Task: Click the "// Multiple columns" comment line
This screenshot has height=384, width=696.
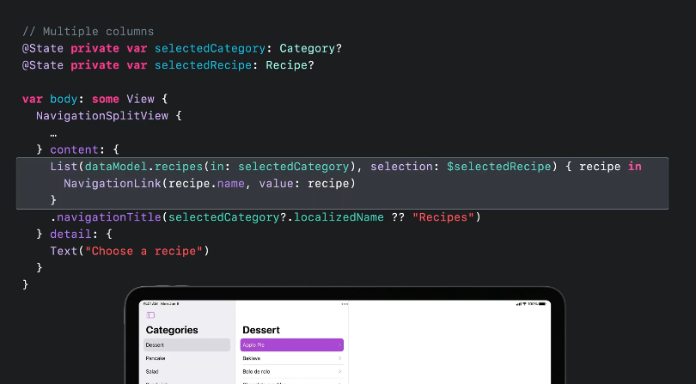Action: 88,32
